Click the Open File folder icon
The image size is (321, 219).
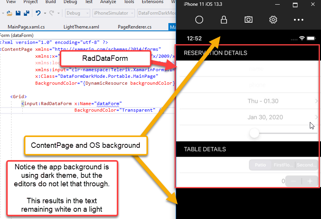pyautogui.click(x=9, y=13)
